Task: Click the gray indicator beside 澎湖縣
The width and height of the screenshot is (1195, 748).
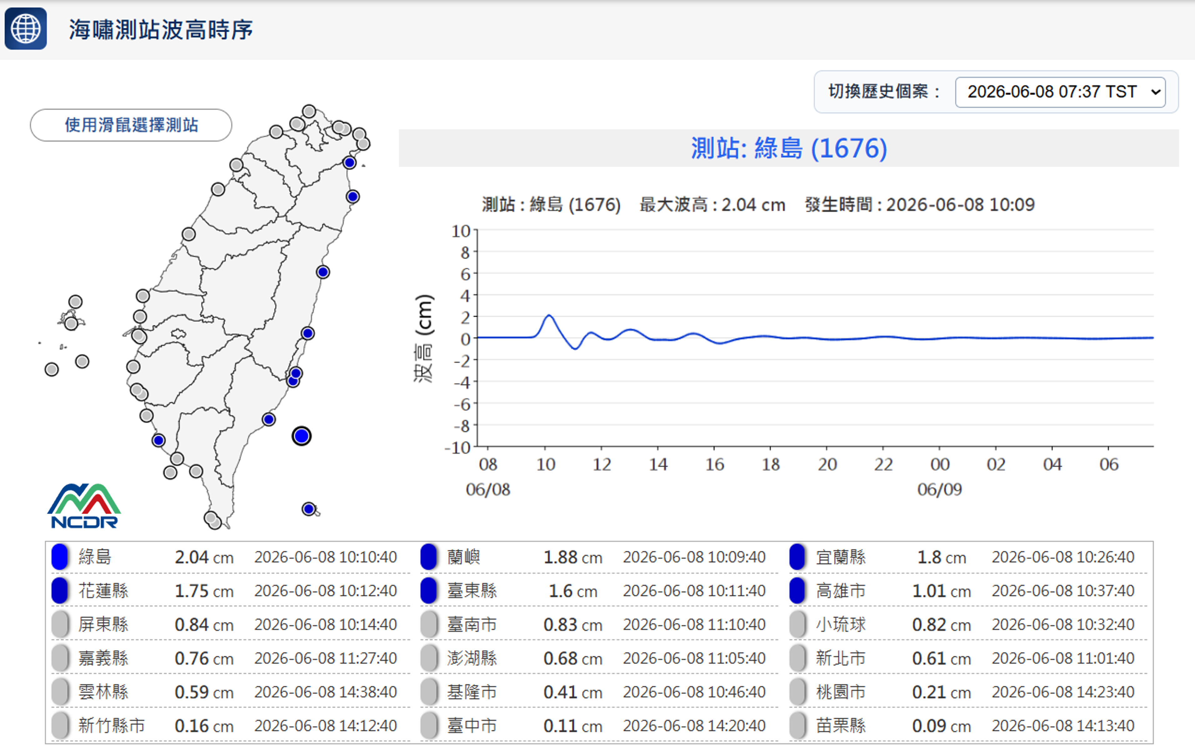Action: [429, 658]
